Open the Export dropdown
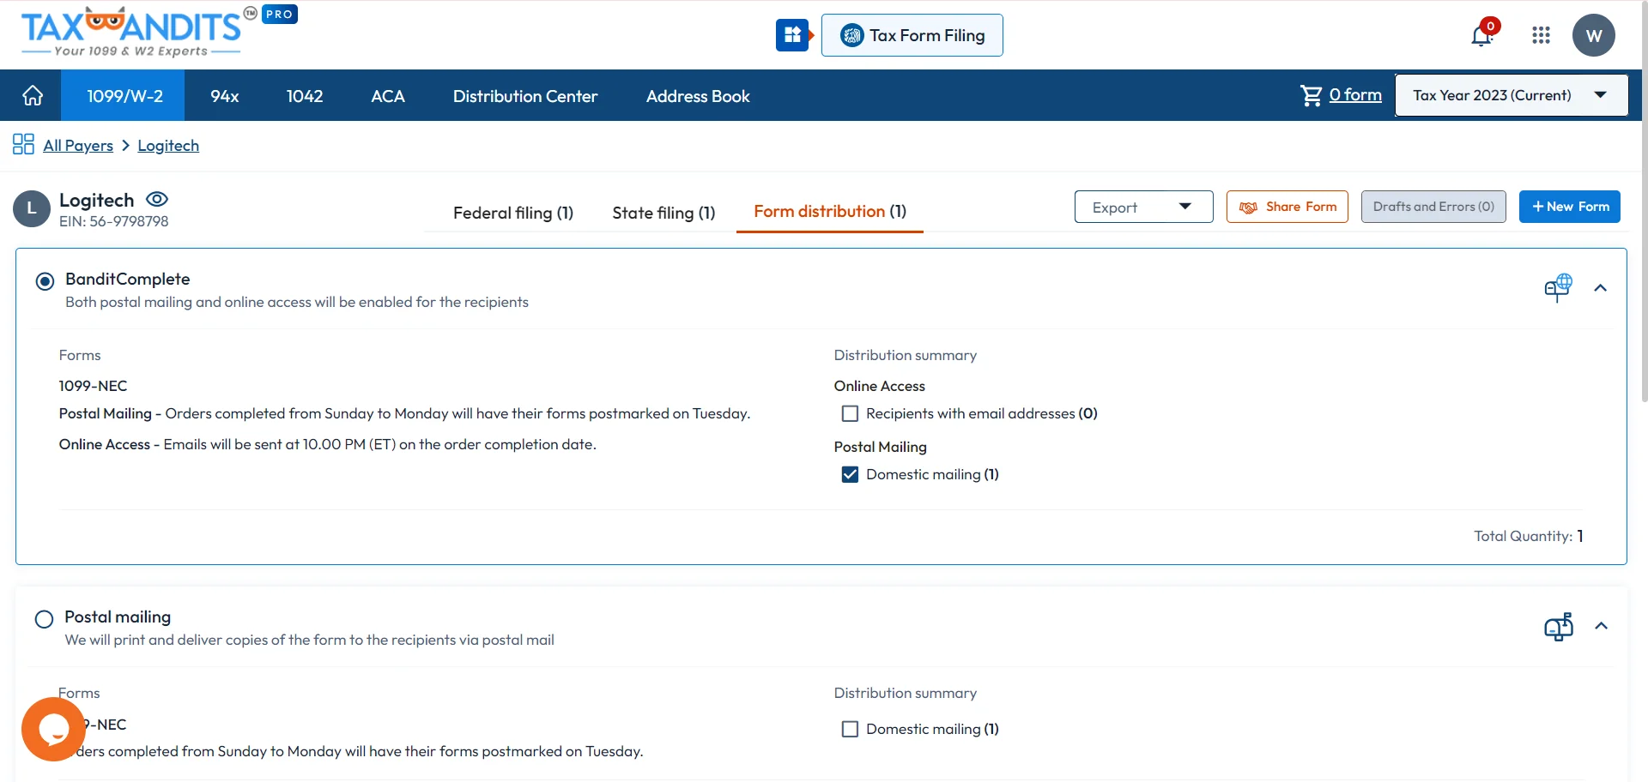Viewport: 1648px width, 782px height. click(x=1143, y=207)
